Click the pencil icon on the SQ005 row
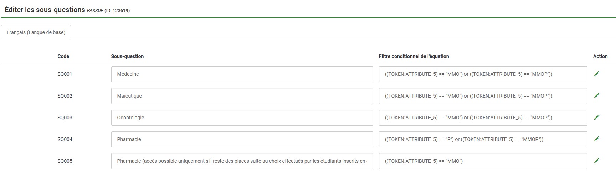This screenshot has height=172, width=616. pos(596,161)
